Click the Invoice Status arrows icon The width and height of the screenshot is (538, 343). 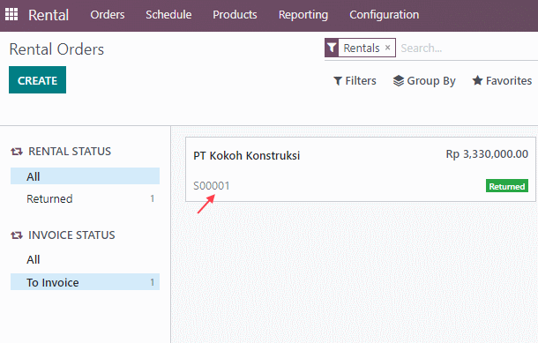(x=17, y=235)
